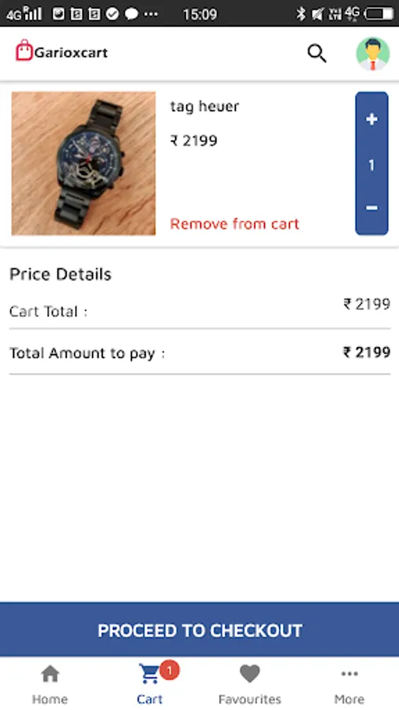399x710 pixels.
Task: Tap the Bluetooth status bar icon
Action: pos(301,14)
